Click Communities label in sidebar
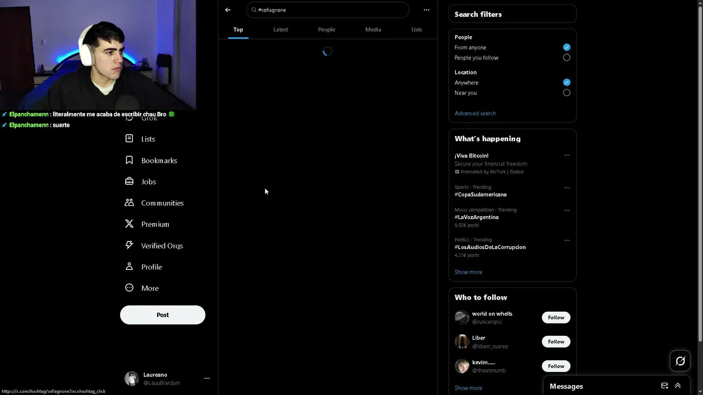 pyautogui.click(x=163, y=203)
